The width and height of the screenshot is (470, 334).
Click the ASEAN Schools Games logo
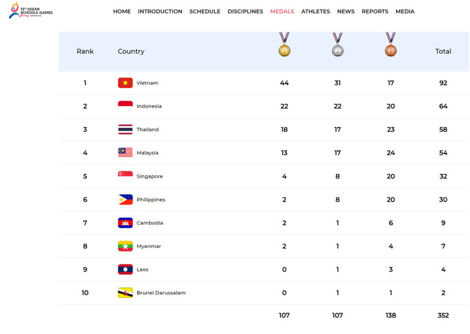tap(30, 11)
